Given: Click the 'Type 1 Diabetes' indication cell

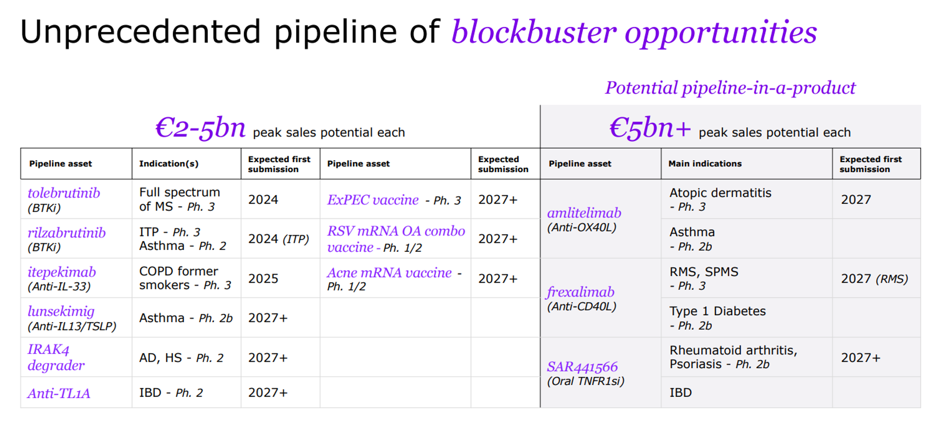Looking at the screenshot, I should pos(717,312).
